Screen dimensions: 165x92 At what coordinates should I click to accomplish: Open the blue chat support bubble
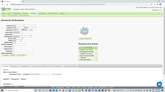[159, 84]
